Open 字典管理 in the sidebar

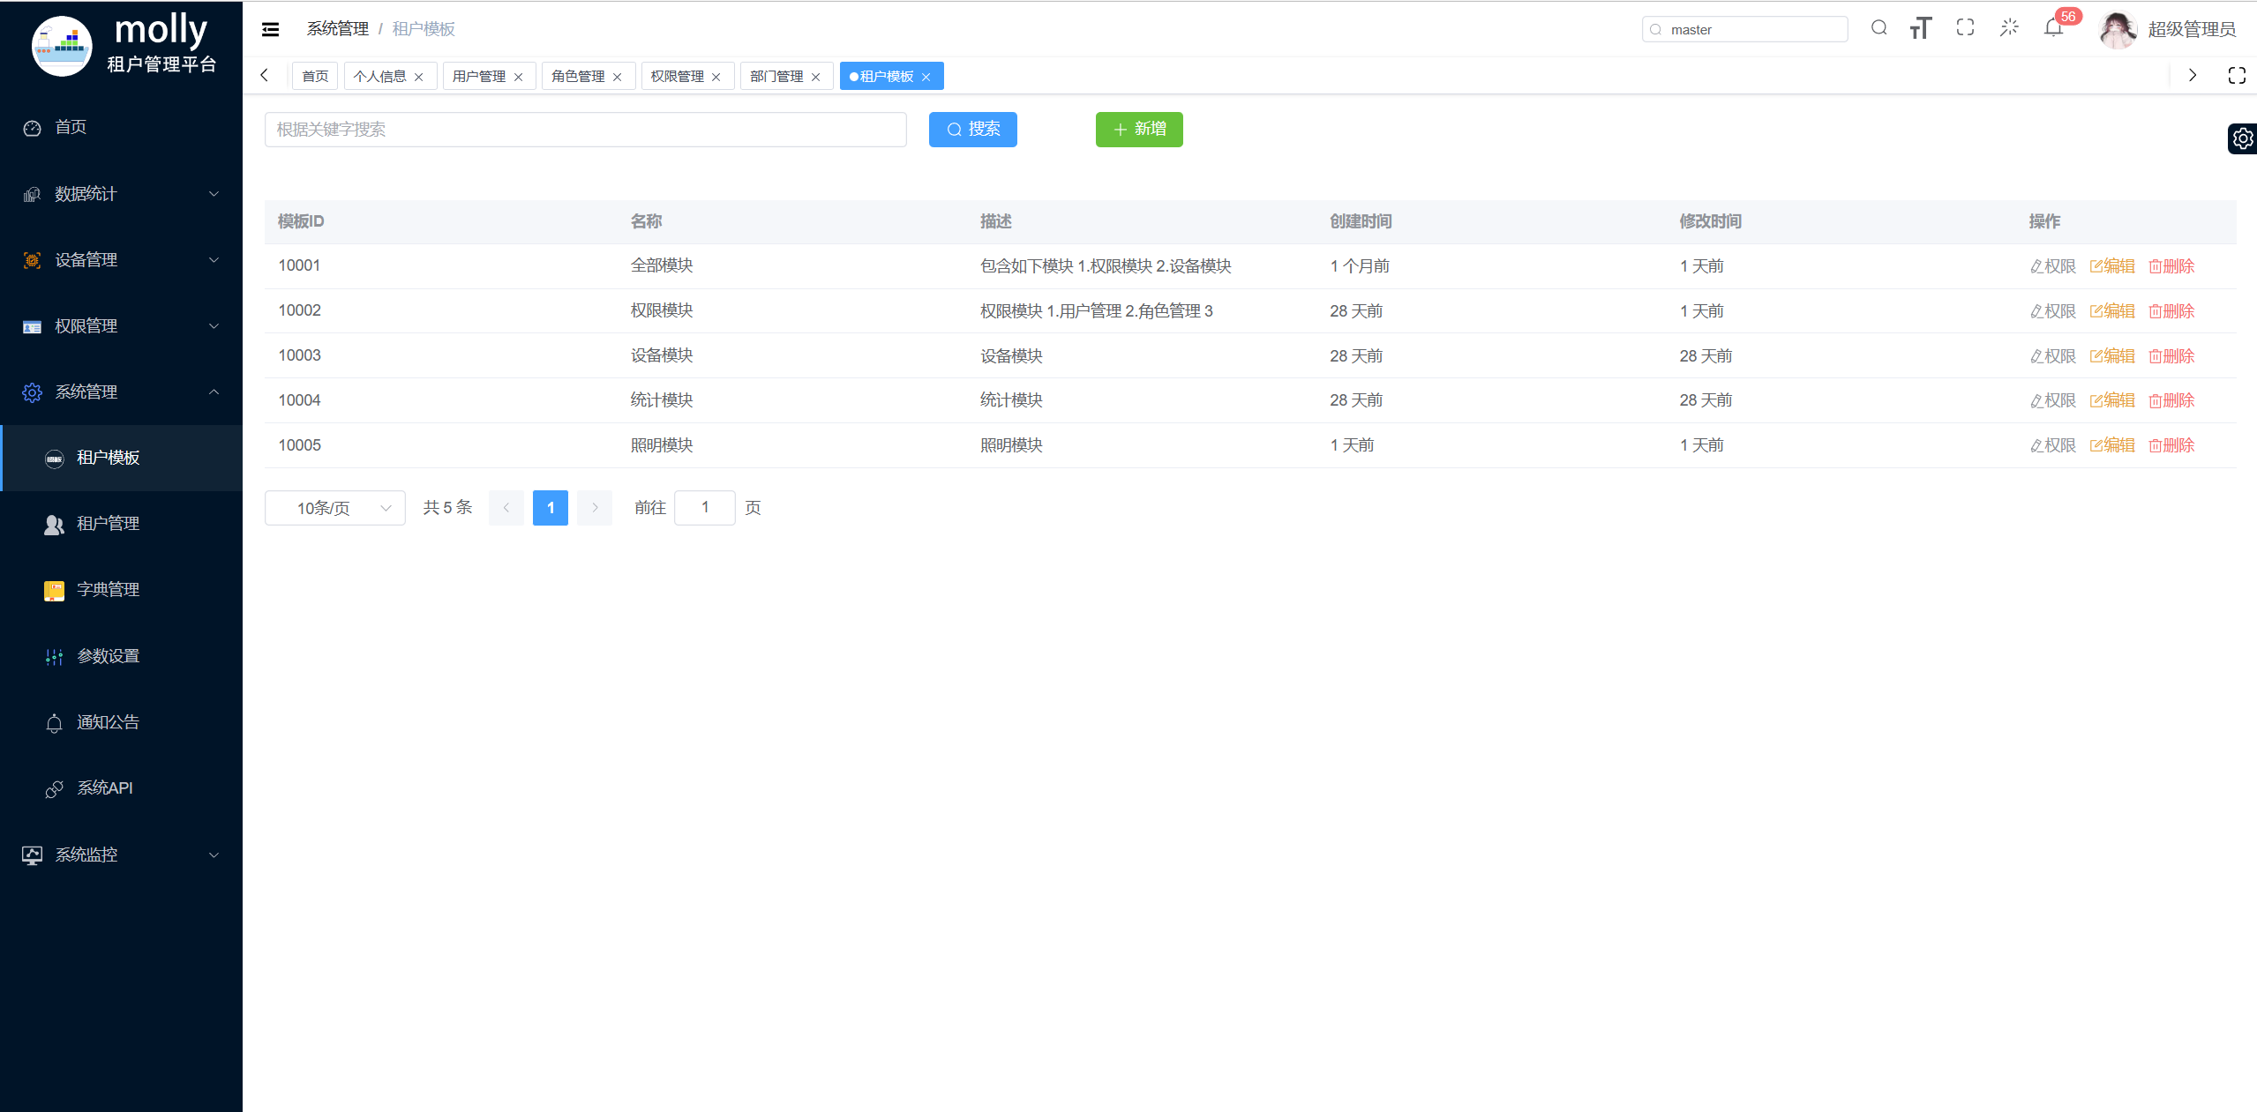108,590
